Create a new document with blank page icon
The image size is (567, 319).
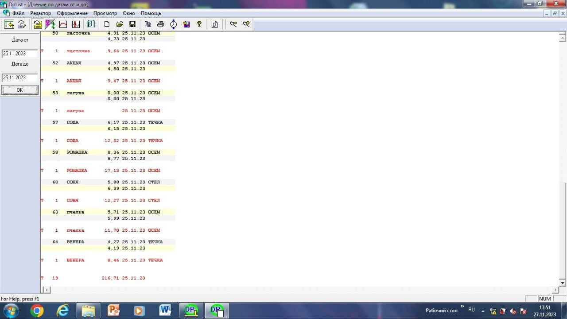[107, 24]
